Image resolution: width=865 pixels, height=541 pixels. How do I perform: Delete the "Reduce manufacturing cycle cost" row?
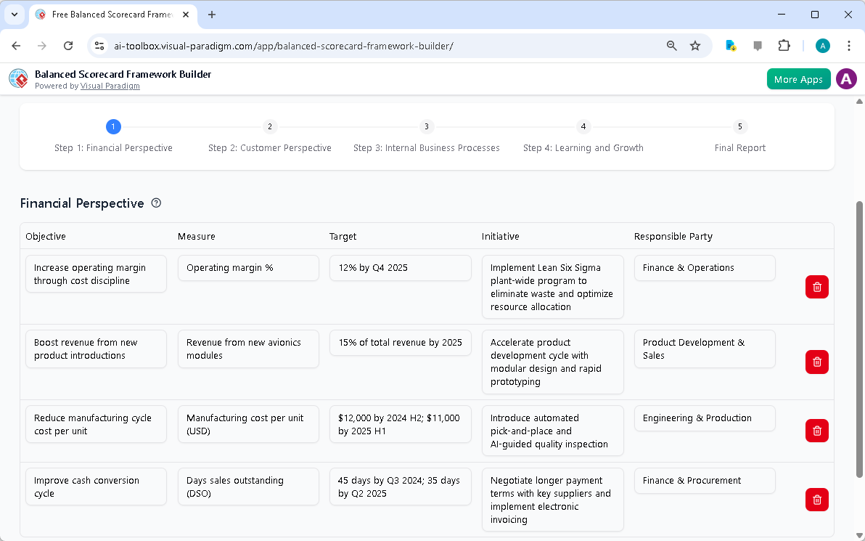[816, 431]
